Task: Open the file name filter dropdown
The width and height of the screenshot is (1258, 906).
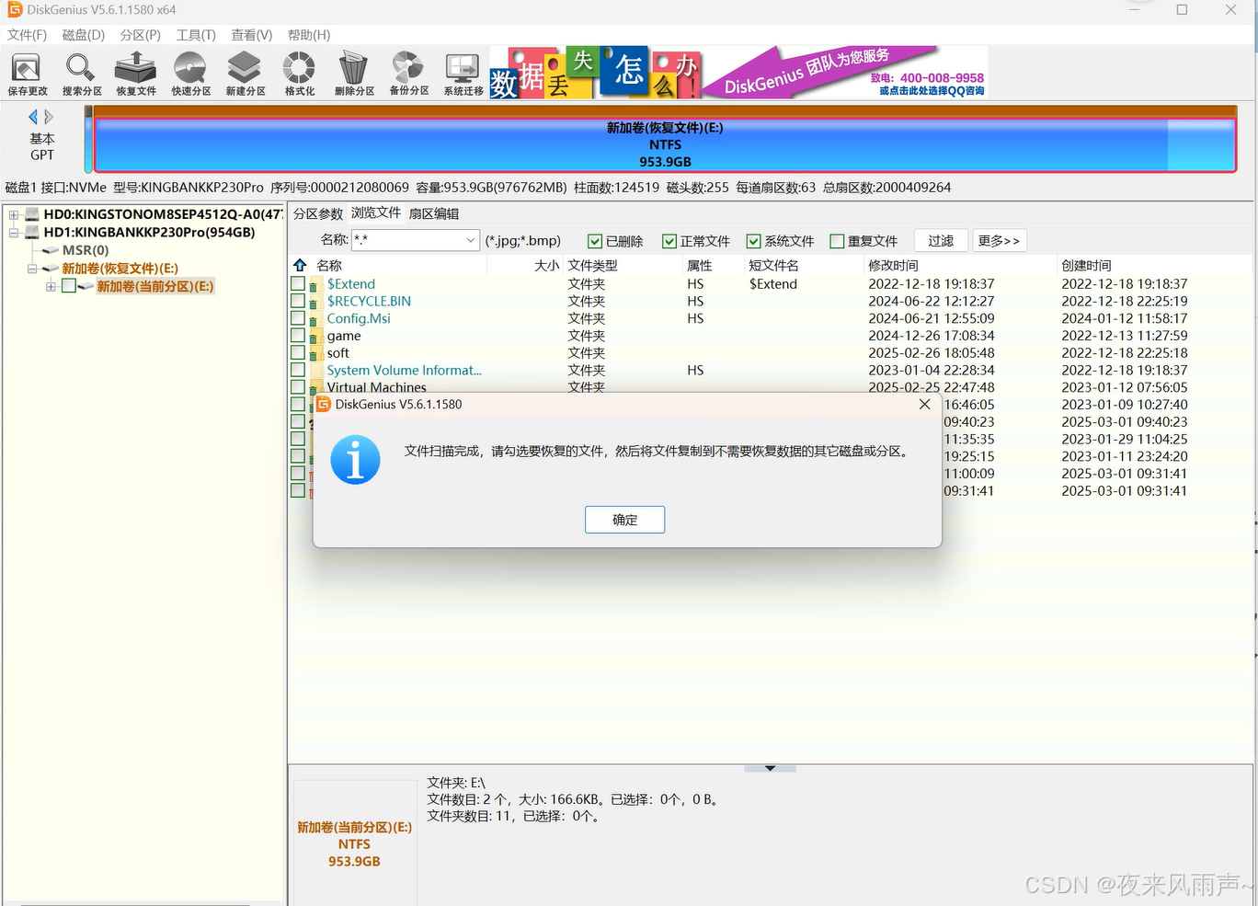Action: coord(470,240)
